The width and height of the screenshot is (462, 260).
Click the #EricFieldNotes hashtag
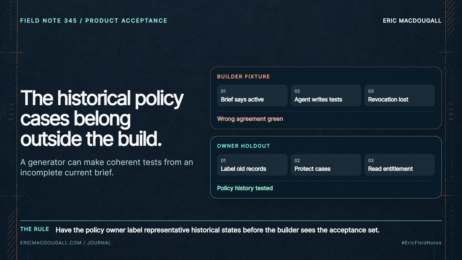coord(421,243)
